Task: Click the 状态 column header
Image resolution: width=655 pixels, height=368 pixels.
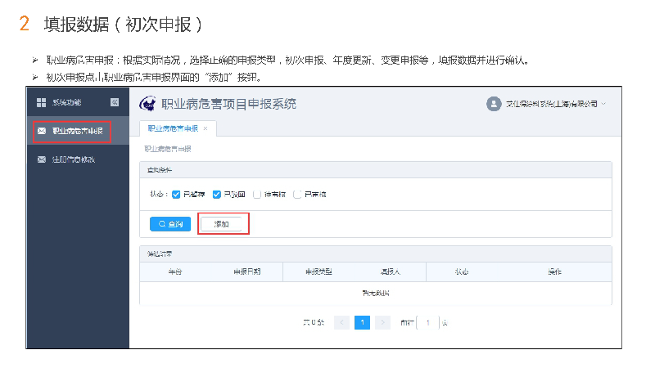Action: pyautogui.click(x=462, y=272)
